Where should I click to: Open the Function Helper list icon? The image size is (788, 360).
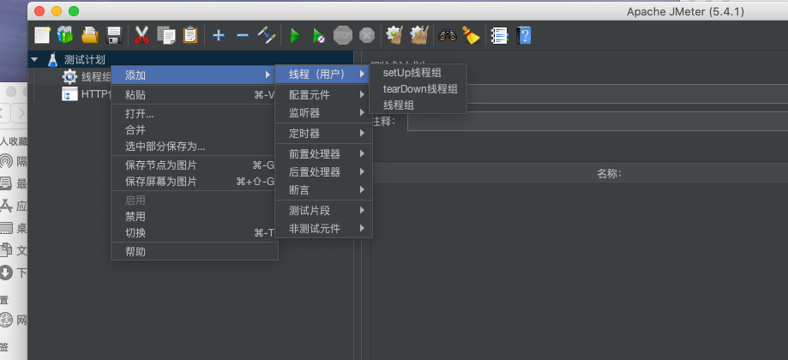[499, 35]
